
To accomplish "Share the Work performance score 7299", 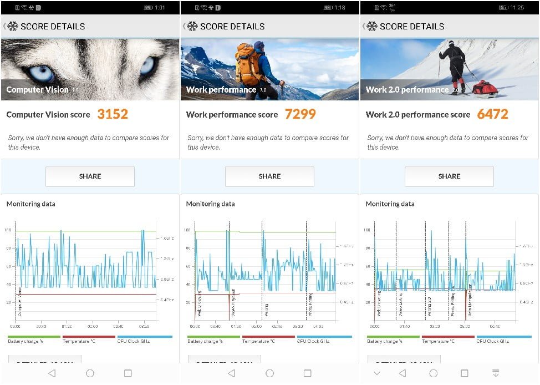I will click(x=269, y=176).
